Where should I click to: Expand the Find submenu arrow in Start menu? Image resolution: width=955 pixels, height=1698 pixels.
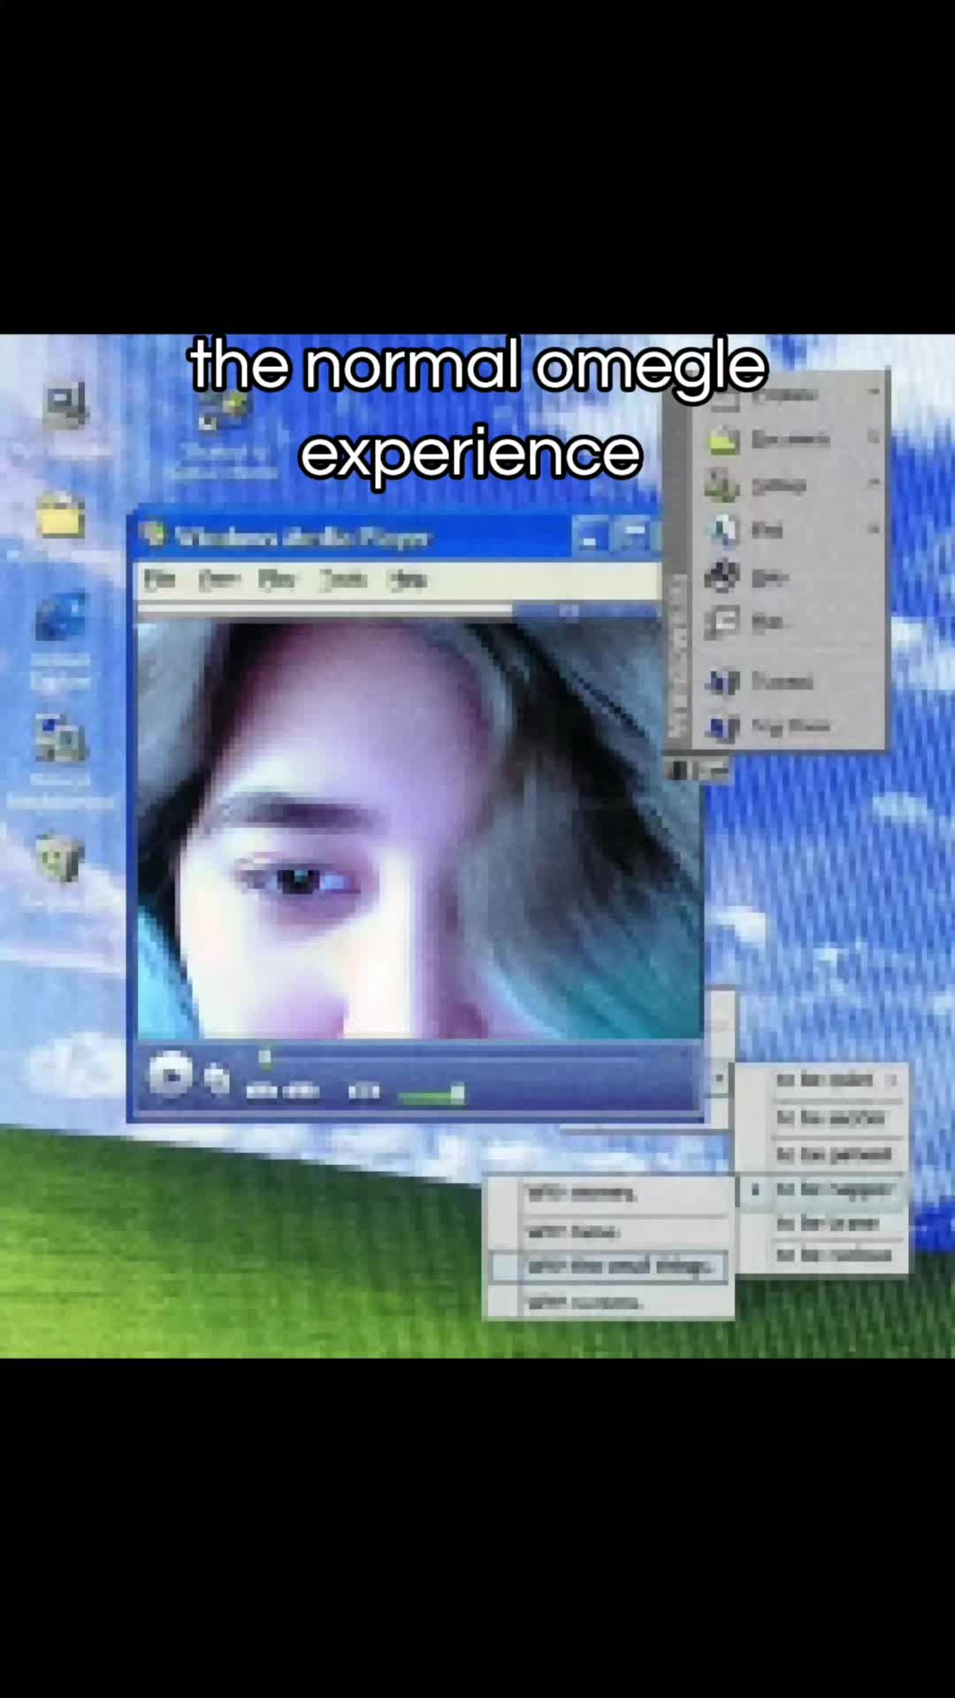tap(874, 529)
